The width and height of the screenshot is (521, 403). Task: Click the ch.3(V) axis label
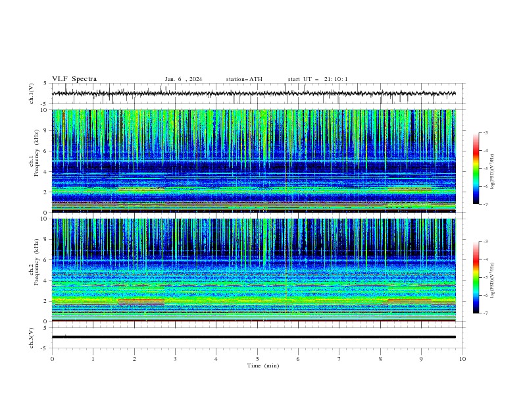point(32,338)
